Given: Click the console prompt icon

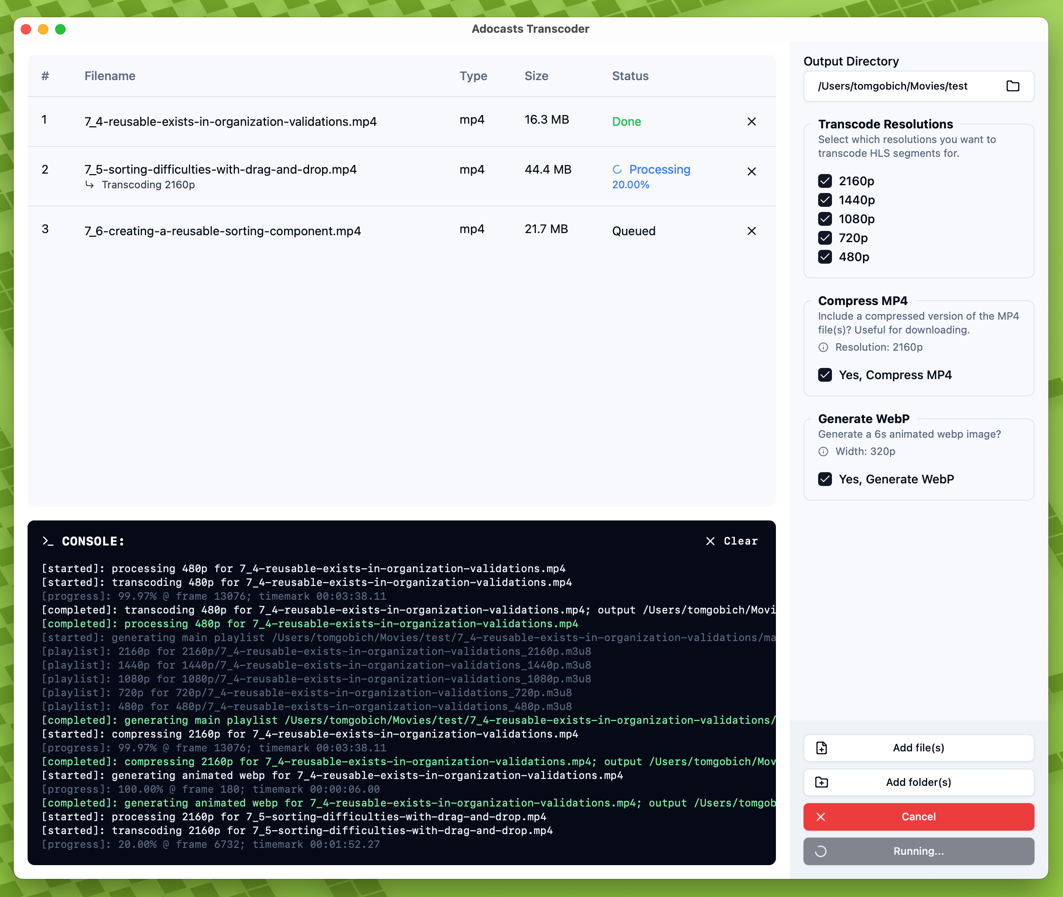Looking at the screenshot, I should 48,541.
